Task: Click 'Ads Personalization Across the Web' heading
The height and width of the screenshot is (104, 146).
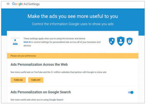Action: [x=39, y=65]
